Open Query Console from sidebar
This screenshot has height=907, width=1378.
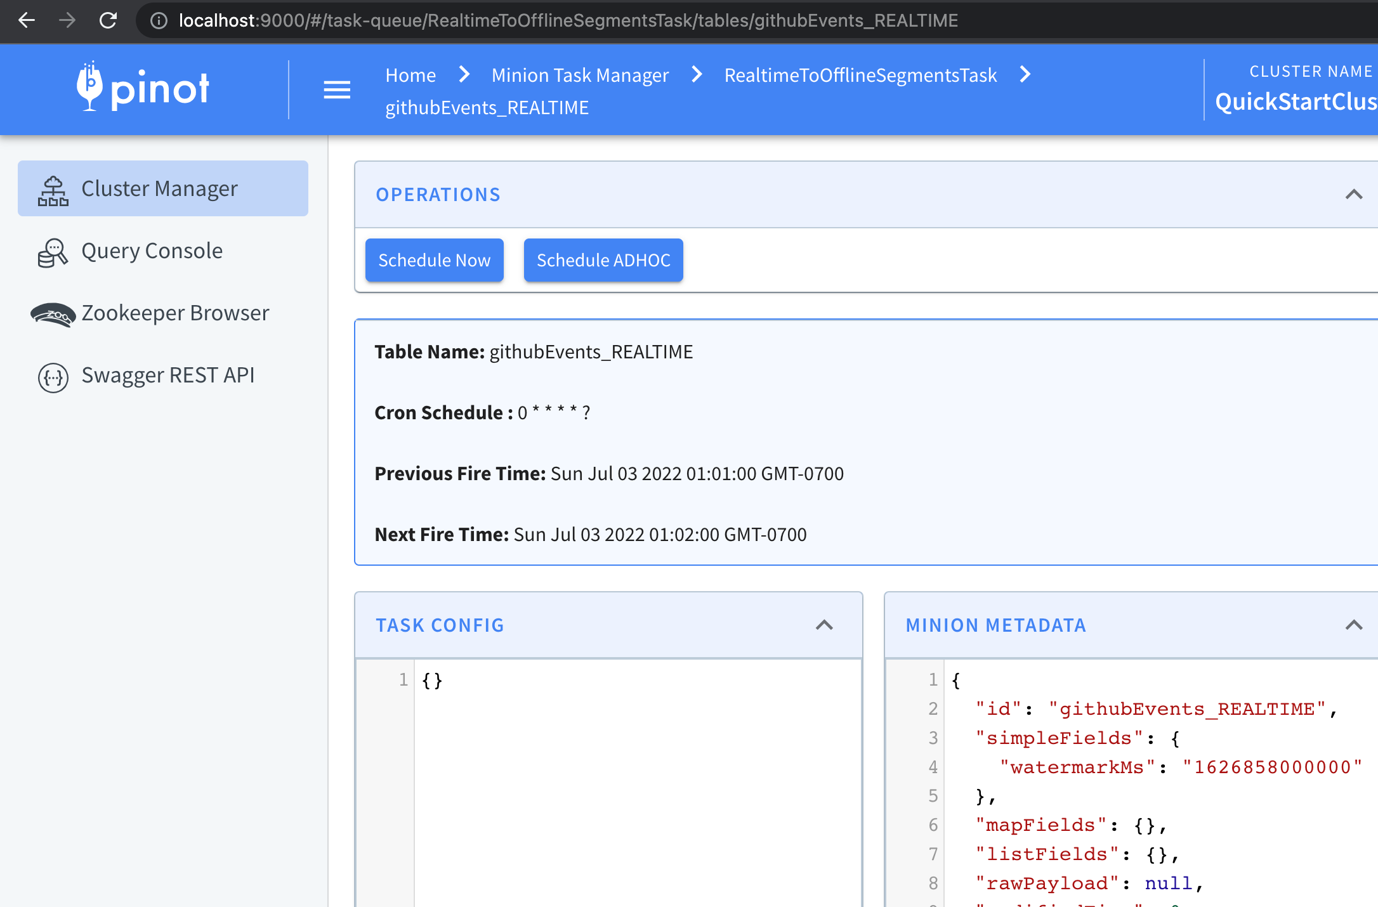tap(152, 251)
